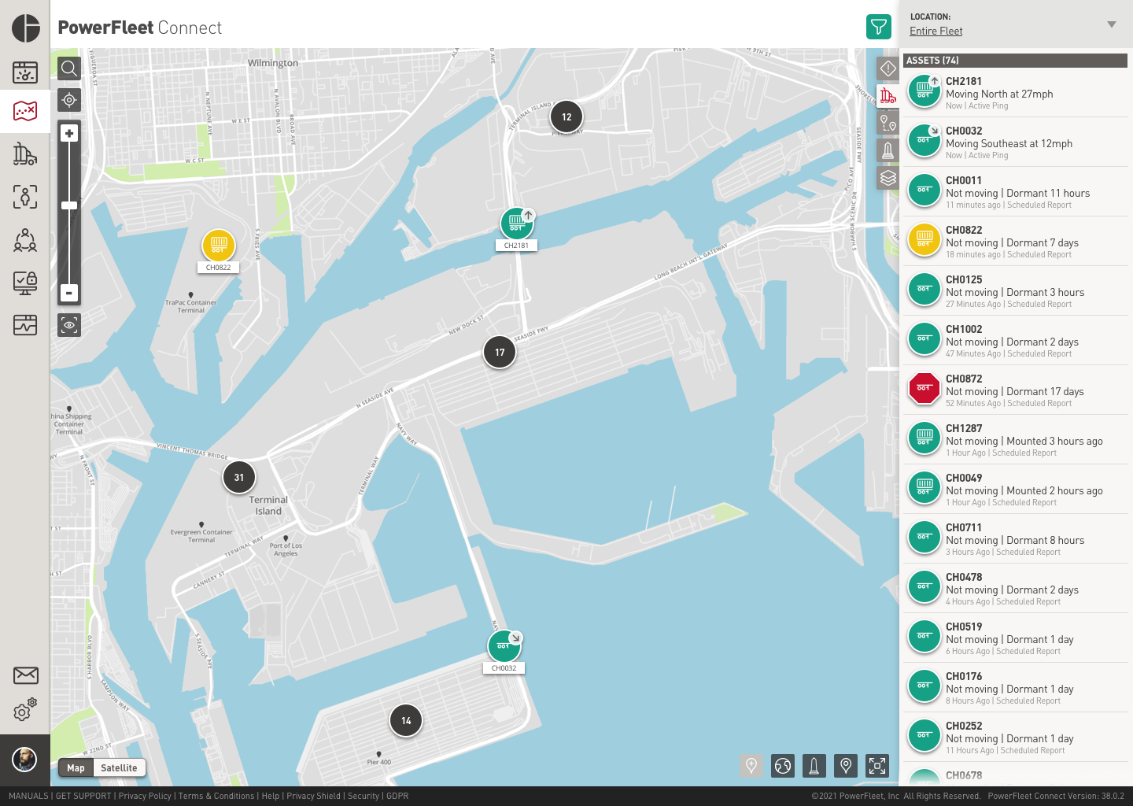This screenshot has width=1133, height=806.
Task: Open the landmark tower panel tab
Action: coord(888,150)
